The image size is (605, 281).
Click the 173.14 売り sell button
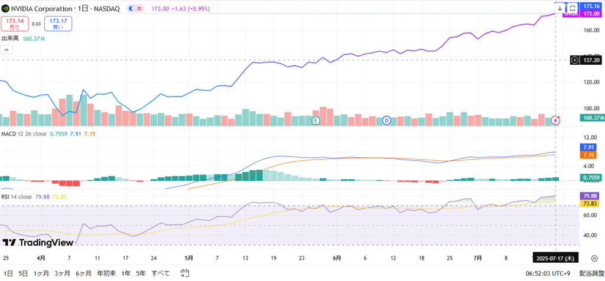coord(15,24)
